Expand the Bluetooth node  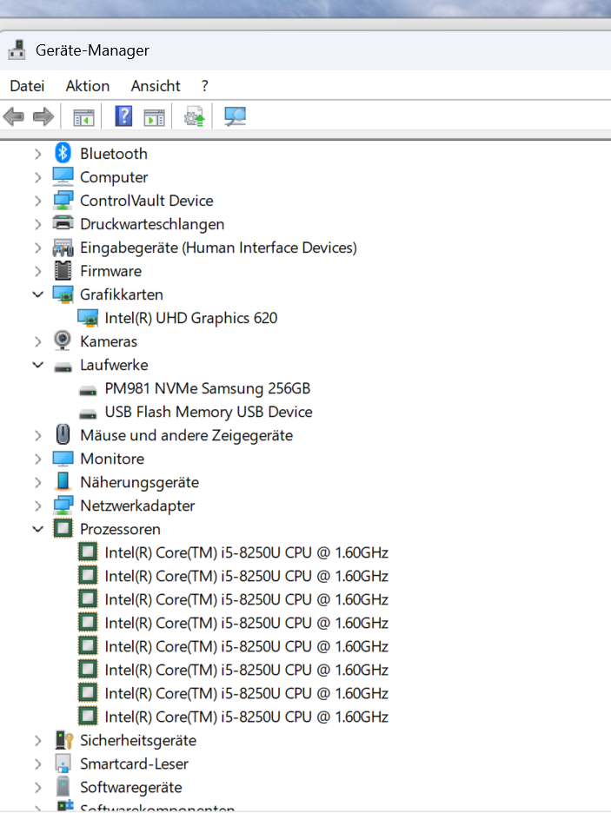pos(38,154)
